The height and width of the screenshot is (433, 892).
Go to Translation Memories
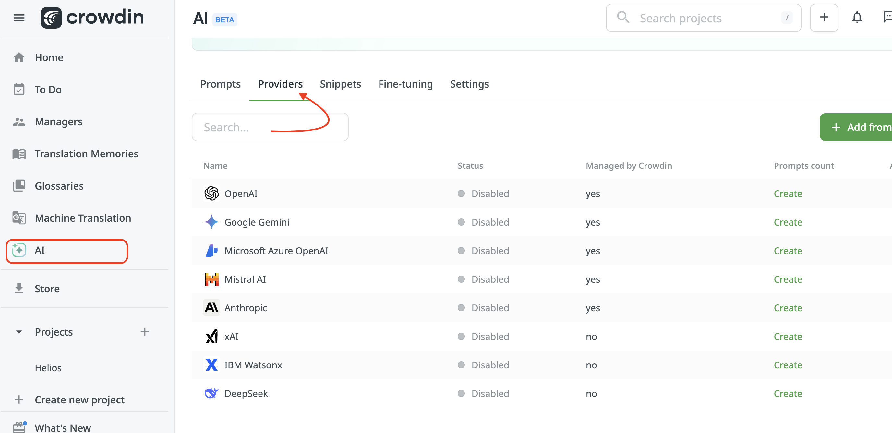pyautogui.click(x=87, y=154)
